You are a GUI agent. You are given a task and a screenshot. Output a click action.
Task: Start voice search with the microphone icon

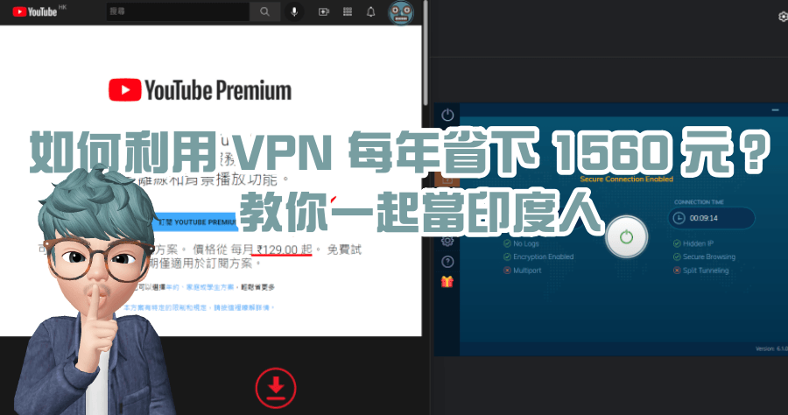tap(294, 11)
